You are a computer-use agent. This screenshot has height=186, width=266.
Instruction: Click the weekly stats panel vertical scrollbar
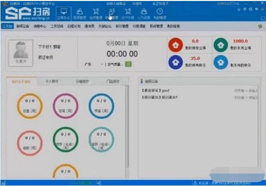coord(127,127)
